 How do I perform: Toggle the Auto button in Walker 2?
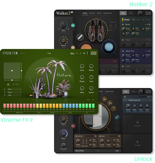(73, 25)
